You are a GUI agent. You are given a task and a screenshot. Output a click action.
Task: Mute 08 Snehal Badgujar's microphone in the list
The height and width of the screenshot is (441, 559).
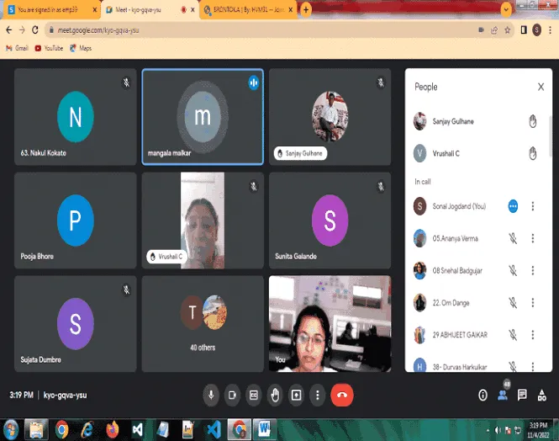(x=513, y=271)
